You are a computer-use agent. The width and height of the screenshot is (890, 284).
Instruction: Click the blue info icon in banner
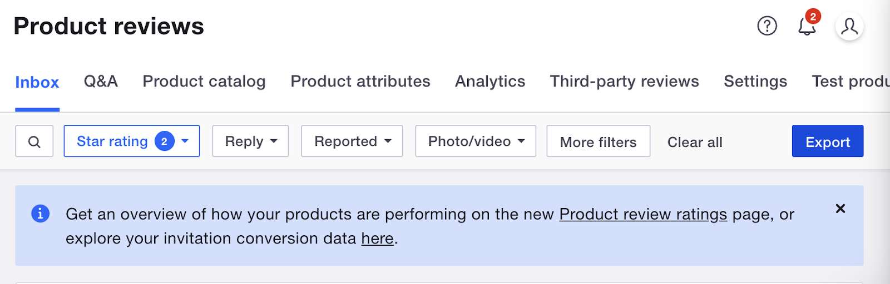40,214
